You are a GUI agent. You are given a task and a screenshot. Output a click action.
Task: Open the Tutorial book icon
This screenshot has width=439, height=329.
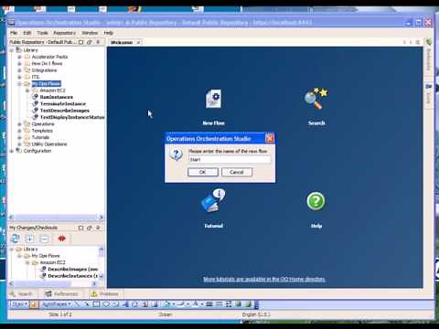pos(213,200)
